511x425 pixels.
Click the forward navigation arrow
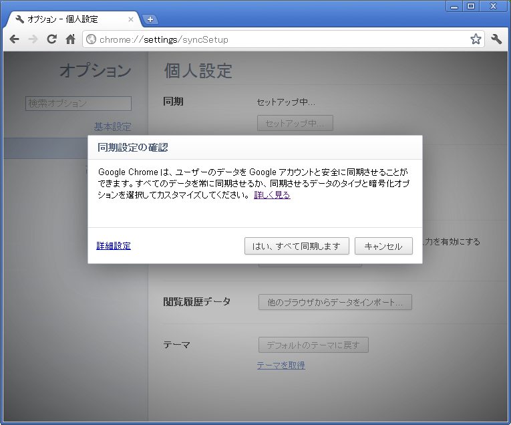[x=33, y=39]
